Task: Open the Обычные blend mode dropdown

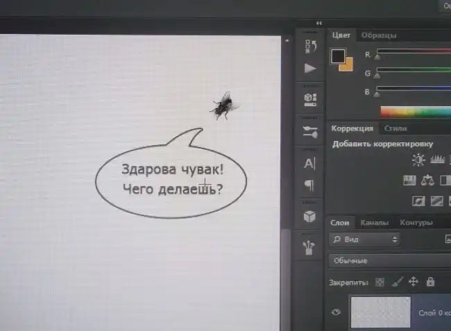Action: click(x=389, y=261)
